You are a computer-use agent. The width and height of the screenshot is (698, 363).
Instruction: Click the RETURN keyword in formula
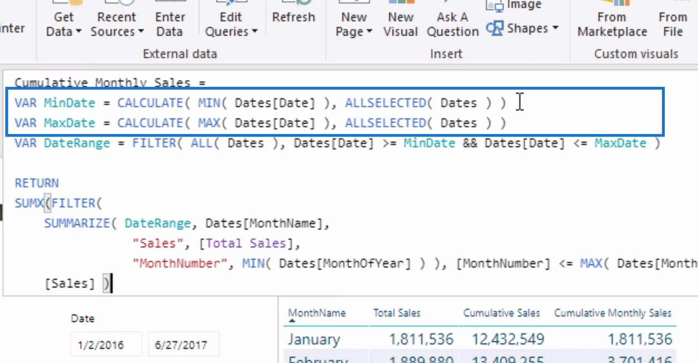click(37, 183)
